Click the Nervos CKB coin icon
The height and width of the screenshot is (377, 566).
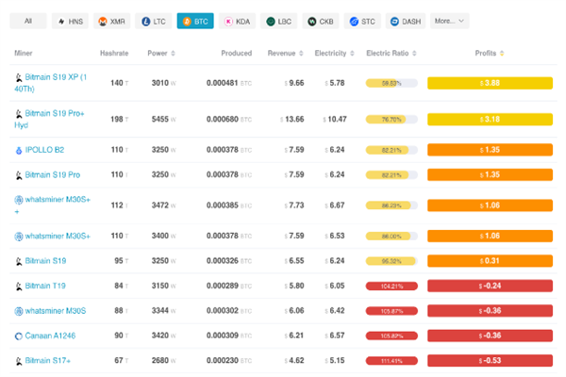pyautogui.click(x=312, y=22)
